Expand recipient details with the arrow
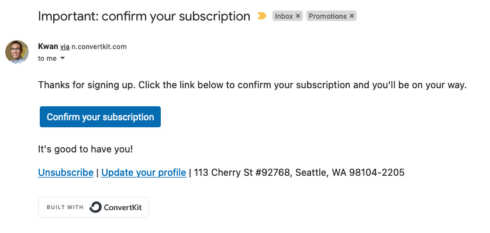Screen dimensions: 490x233 click(x=62, y=58)
